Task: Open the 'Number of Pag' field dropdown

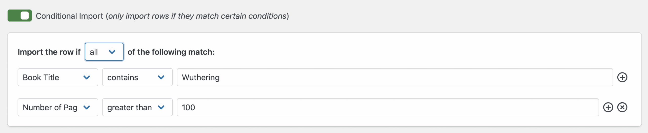Action: [51, 107]
